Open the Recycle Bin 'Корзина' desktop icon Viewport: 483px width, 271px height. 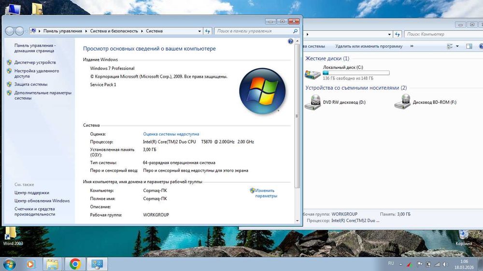point(464,238)
